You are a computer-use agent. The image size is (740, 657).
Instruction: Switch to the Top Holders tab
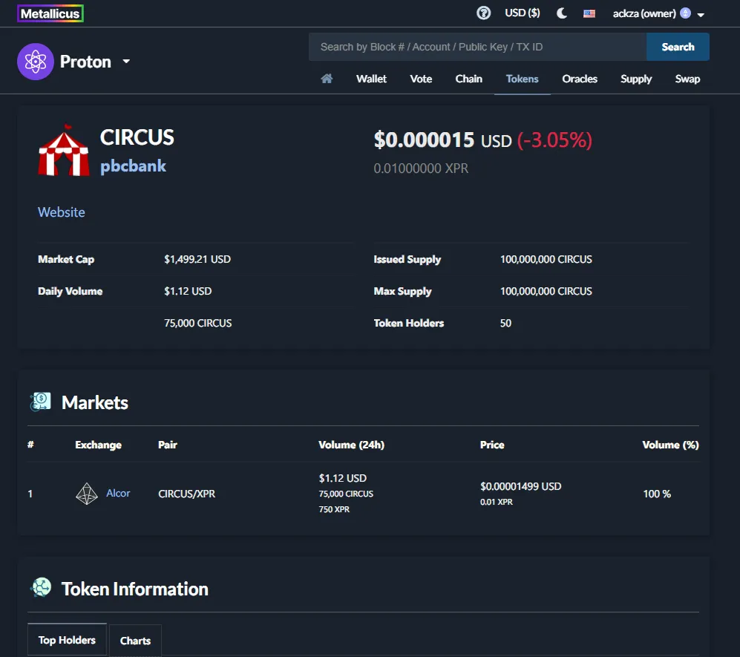click(67, 639)
